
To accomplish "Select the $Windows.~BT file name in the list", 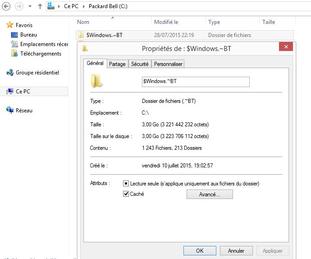I will pyautogui.click(x=105, y=35).
